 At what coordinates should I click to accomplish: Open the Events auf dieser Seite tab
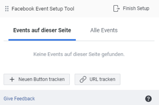point(42,30)
